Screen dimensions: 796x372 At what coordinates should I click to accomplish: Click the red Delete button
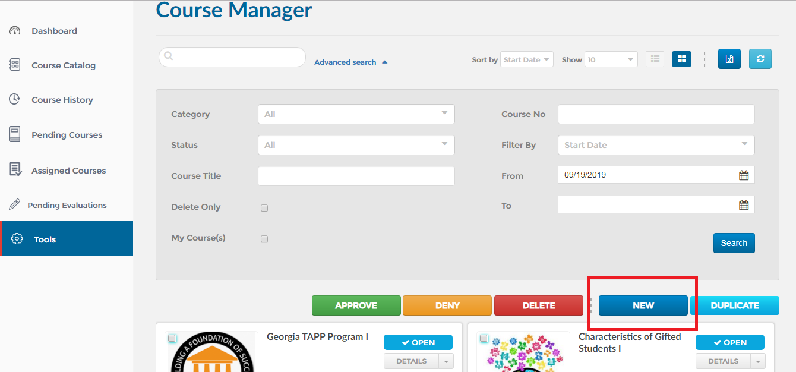pyautogui.click(x=539, y=305)
